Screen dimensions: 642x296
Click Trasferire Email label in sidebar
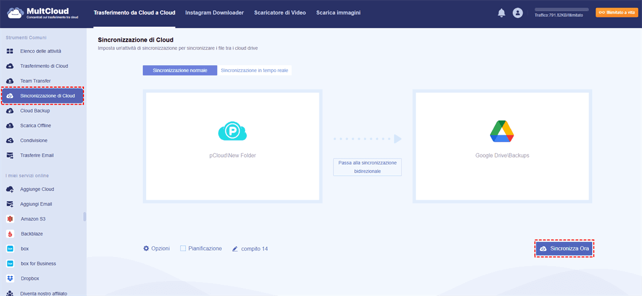(x=37, y=155)
